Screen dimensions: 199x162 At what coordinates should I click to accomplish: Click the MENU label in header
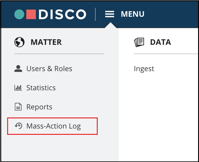pyautogui.click(x=132, y=14)
